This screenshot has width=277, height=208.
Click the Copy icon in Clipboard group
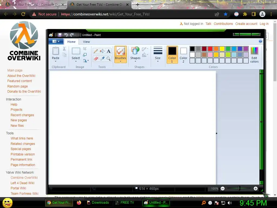64,55
